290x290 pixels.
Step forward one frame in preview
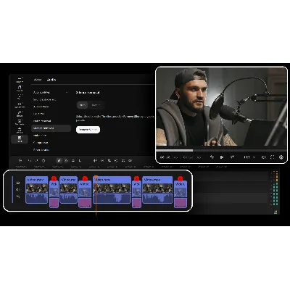point(232,157)
